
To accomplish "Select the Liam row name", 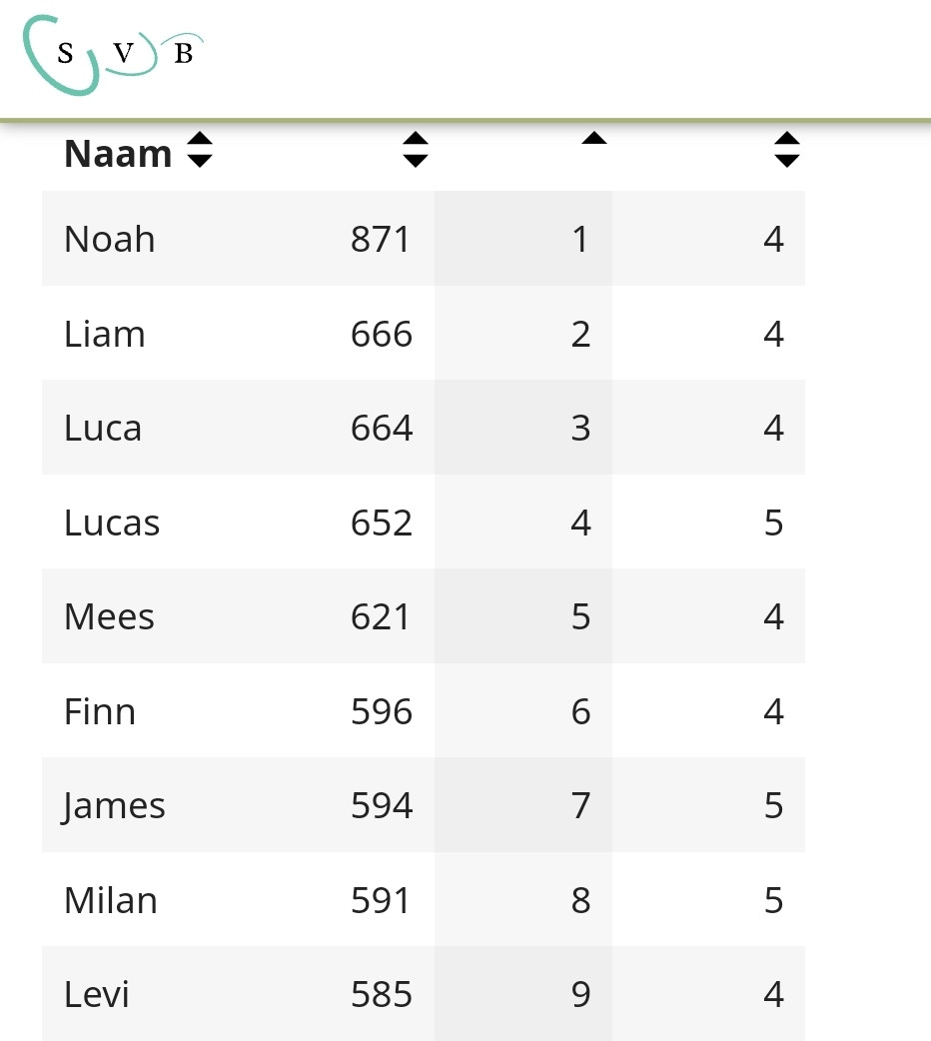I will tap(104, 334).
